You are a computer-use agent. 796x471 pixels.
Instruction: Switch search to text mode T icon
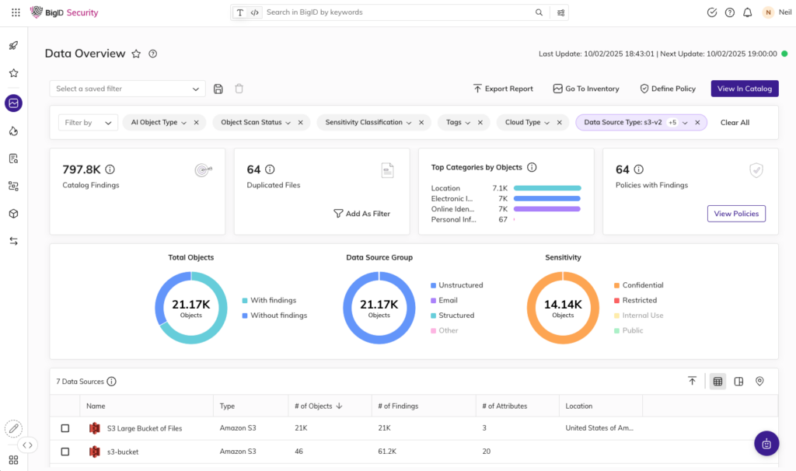click(240, 12)
